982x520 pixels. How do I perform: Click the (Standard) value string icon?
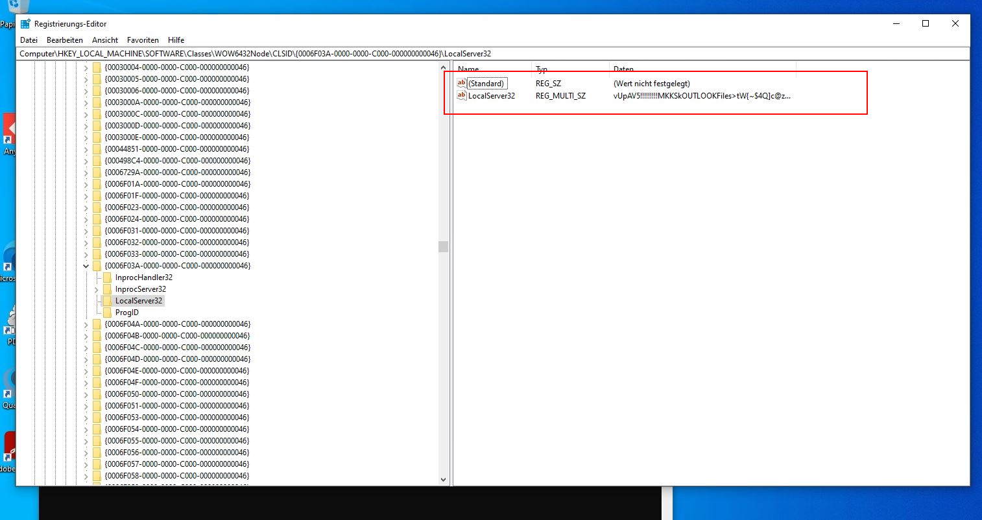click(462, 84)
